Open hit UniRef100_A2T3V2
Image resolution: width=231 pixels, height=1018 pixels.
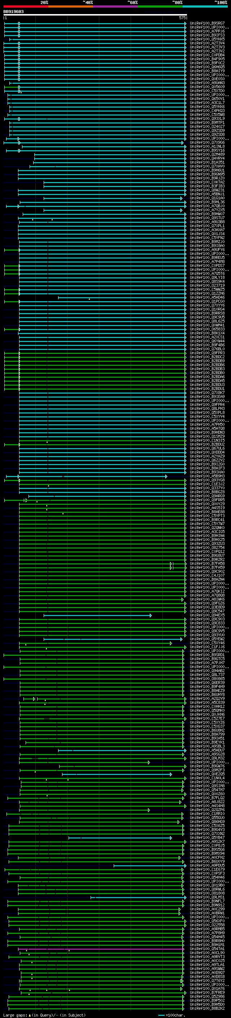point(207,51)
